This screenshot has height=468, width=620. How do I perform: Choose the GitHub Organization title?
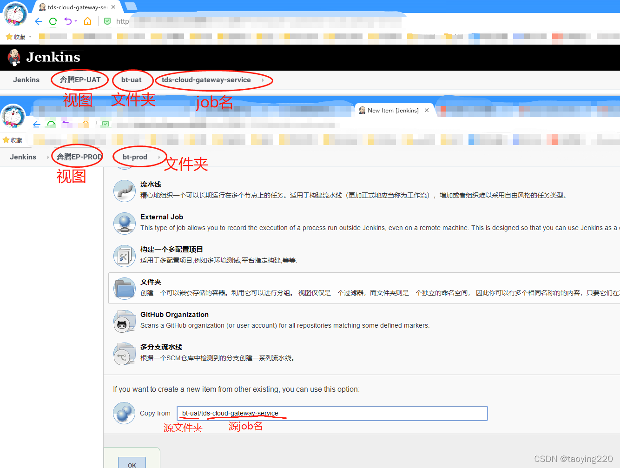(x=174, y=315)
